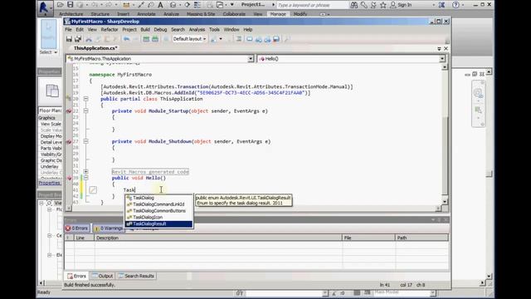Open the Analysis menu
This screenshot has width=531, height=299.
(x=197, y=30)
